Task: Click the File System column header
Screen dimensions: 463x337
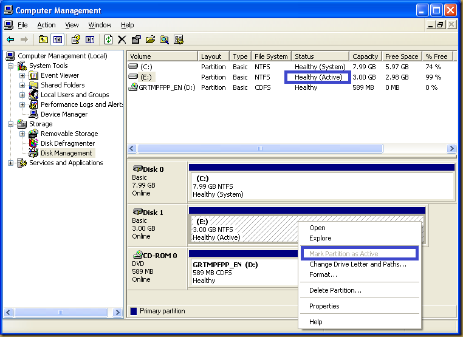Action: click(271, 56)
